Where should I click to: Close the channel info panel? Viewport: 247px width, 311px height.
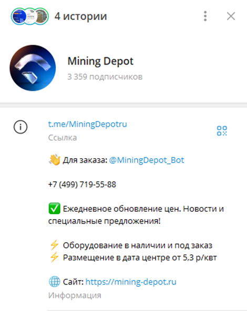[x=231, y=16]
